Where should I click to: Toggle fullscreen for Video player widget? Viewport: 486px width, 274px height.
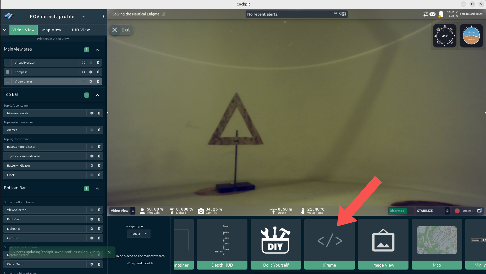(84, 81)
